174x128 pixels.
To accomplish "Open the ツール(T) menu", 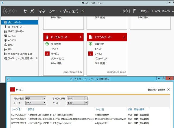I will pos(156,11).
